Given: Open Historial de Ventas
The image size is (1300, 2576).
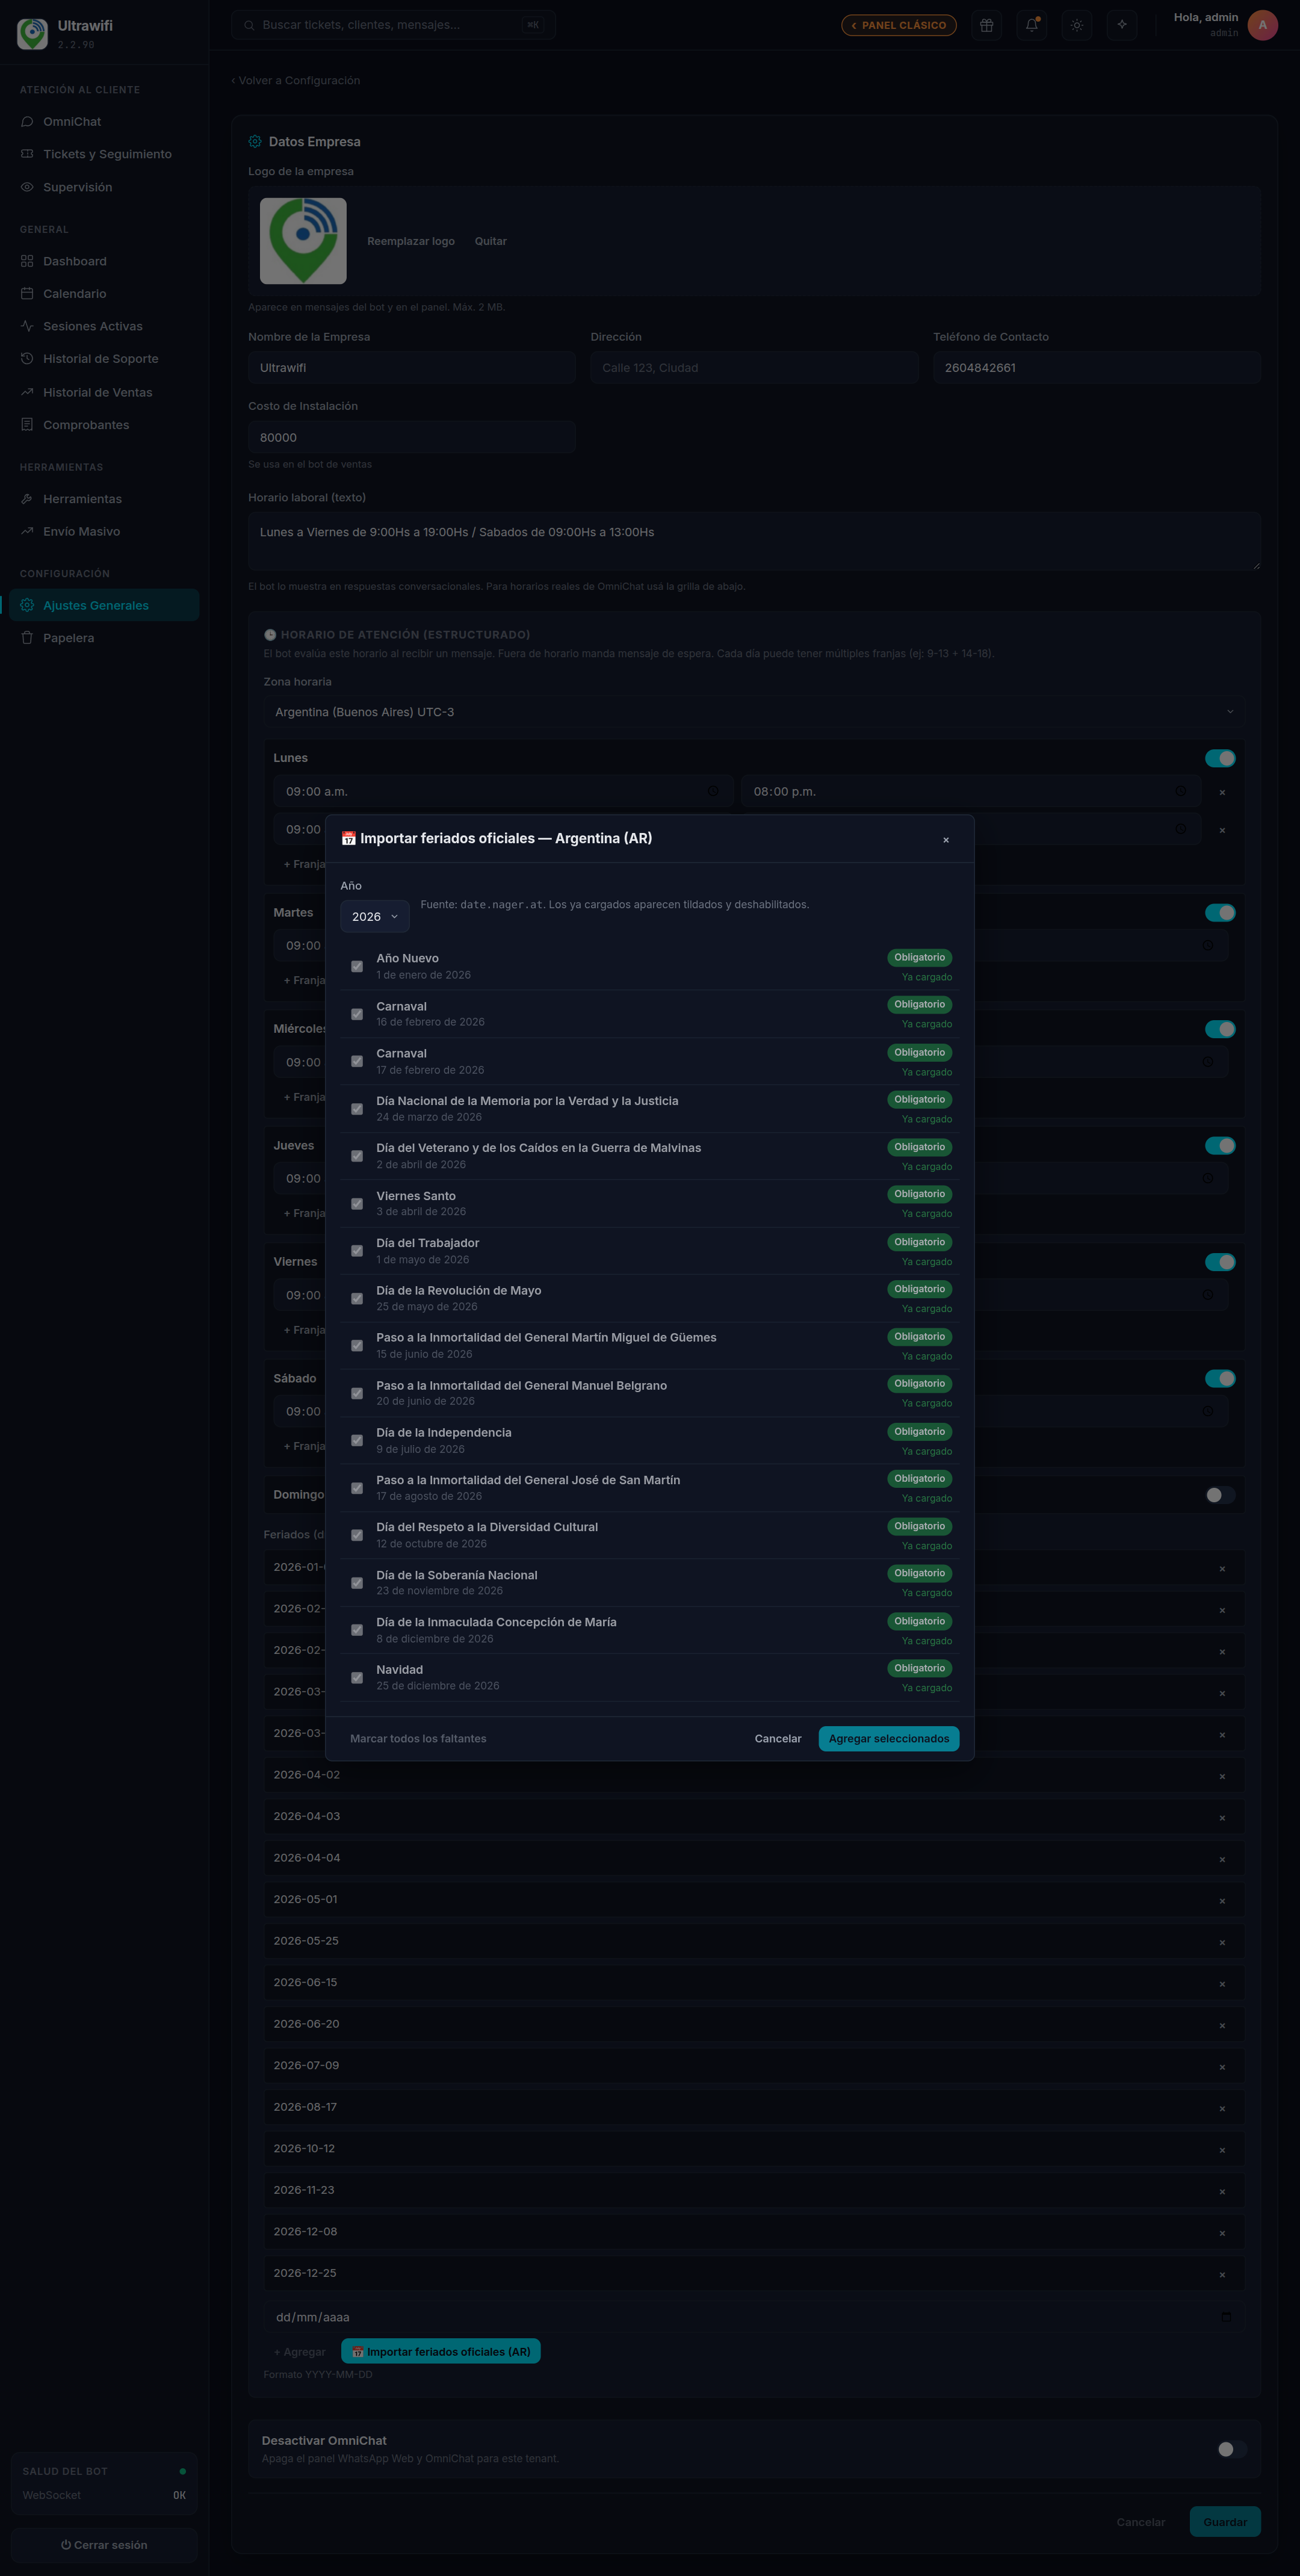Looking at the screenshot, I should [x=104, y=392].
